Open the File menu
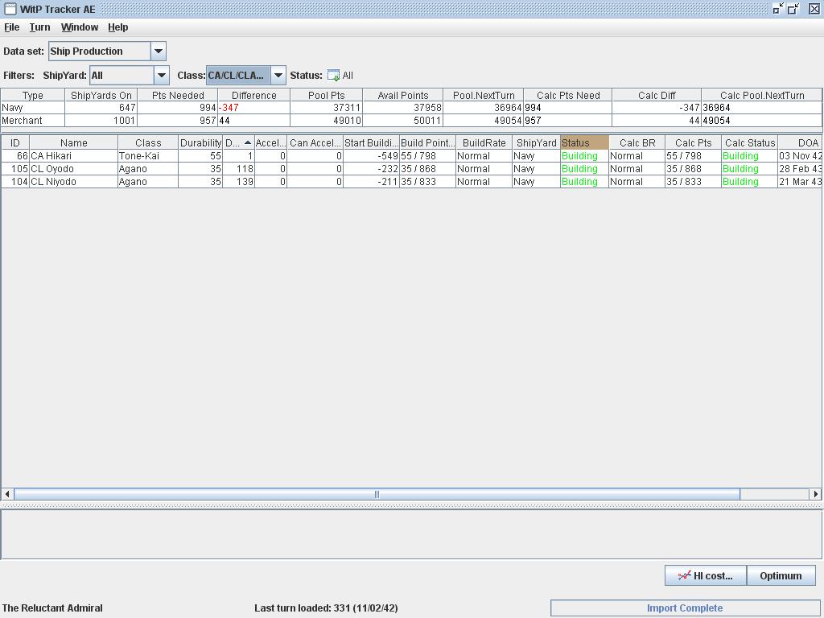Screen dimensions: 824x618 (11, 27)
